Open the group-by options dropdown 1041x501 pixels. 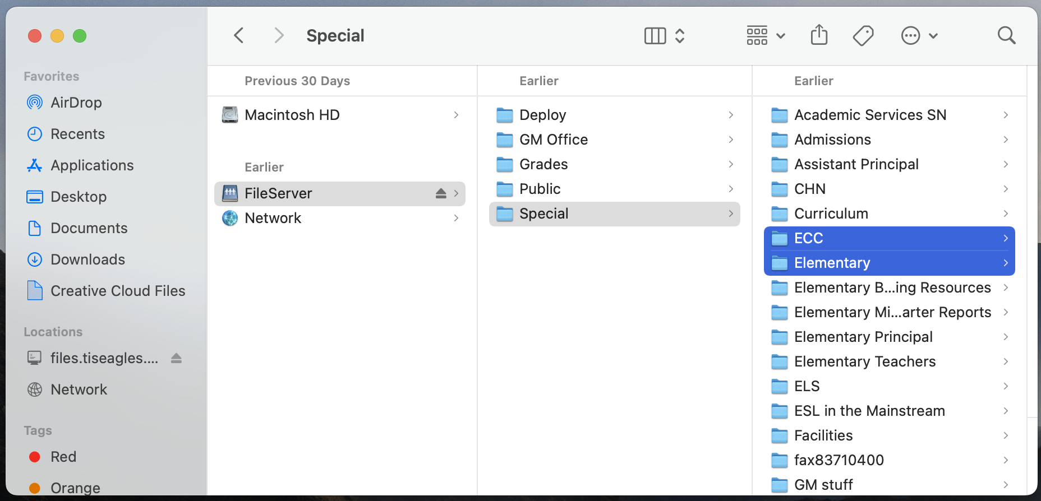pos(765,36)
